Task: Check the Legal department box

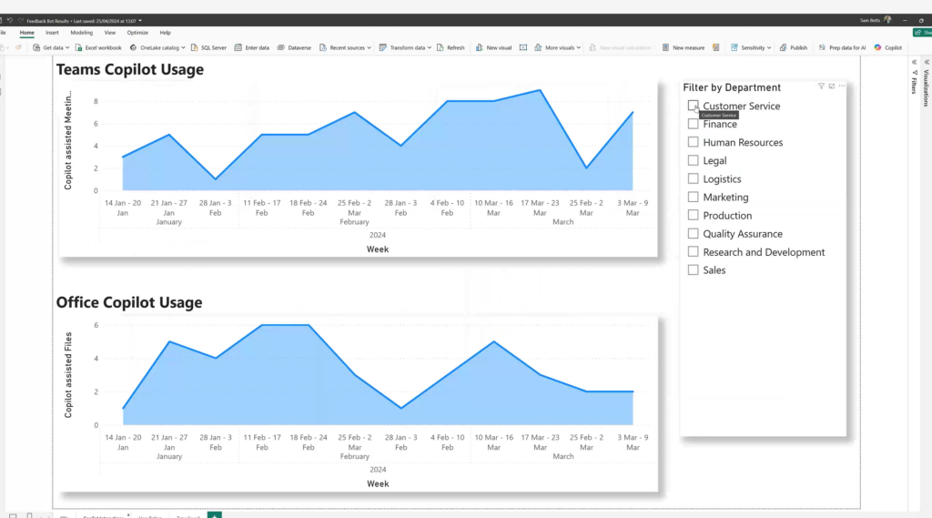Action: click(693, 160)
